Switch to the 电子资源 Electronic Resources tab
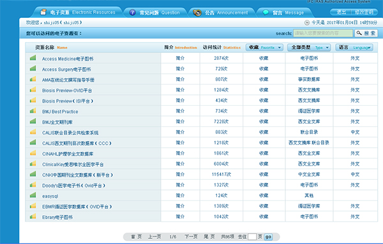 pyautogui.click(x=78, y=12)
